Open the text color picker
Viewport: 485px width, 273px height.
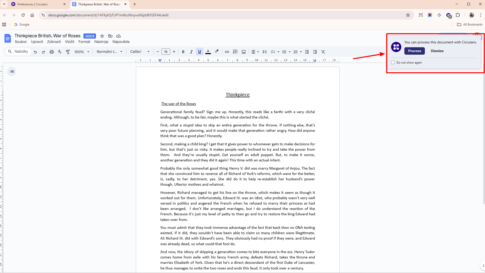pos(208,52)
